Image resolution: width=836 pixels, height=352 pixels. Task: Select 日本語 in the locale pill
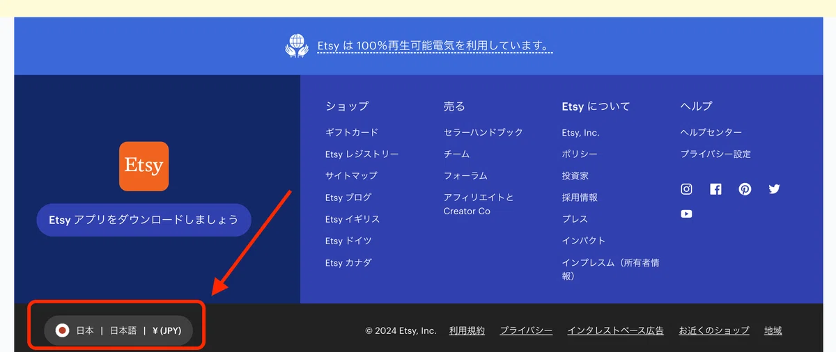click(123, 331)
